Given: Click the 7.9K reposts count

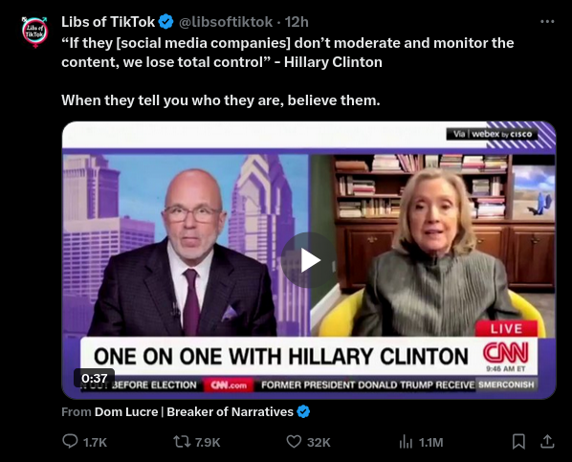Looking at the screenshot, I should [208, 442].
